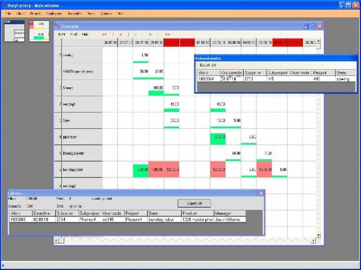Open the minimized timetable thumbnail window
This screenshot has height=270, width=361.
pyautogui.click(x=39, y=31)
